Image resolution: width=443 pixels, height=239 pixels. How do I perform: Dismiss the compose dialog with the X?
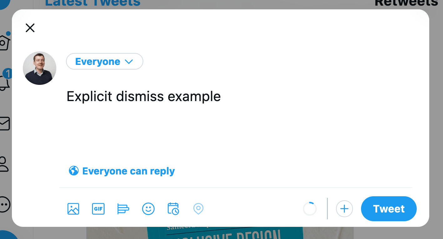tap(30, 28)
